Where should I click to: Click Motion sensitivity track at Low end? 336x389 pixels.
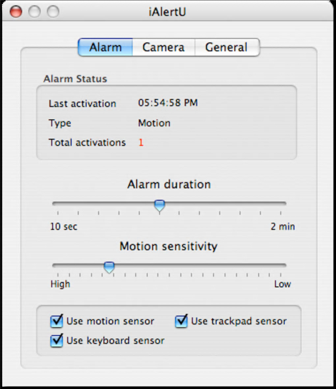[x=284, y=265]
